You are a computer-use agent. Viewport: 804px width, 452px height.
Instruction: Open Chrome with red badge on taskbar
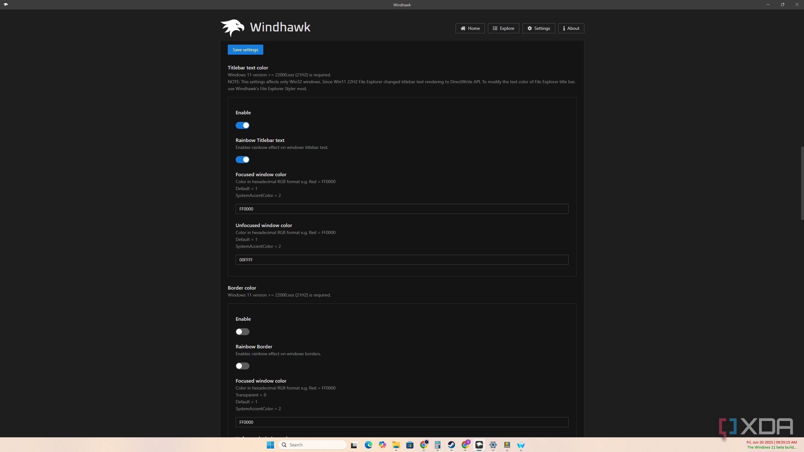pos(424,445)
